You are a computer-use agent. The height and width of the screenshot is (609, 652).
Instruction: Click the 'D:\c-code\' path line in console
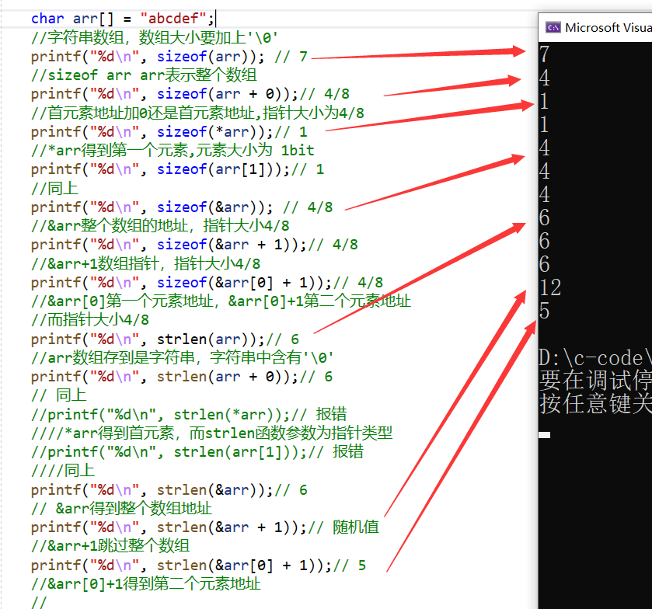[595, 358]
